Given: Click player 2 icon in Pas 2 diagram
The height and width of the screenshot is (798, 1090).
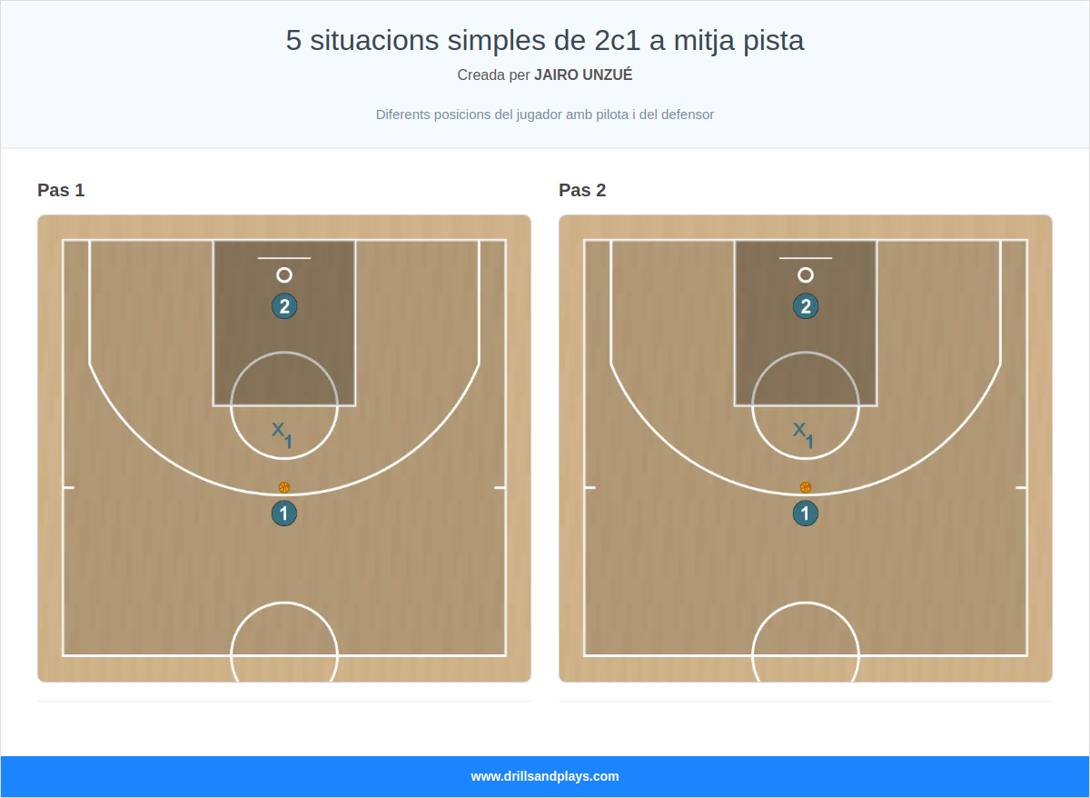Looking at the screenshot, I should click(806, 306).
